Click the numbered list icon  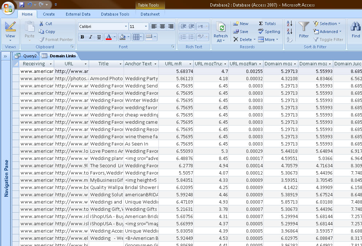click(183, 37)
